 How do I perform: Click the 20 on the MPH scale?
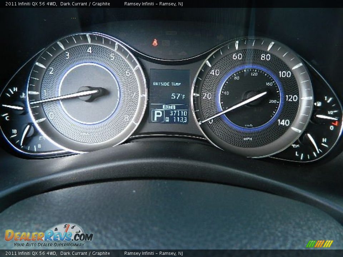[207, 96]
